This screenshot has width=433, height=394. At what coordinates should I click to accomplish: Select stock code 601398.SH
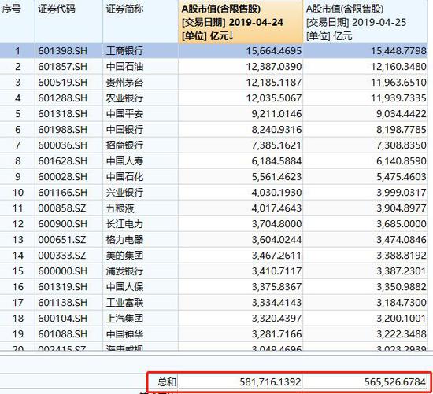click(63, 51)
